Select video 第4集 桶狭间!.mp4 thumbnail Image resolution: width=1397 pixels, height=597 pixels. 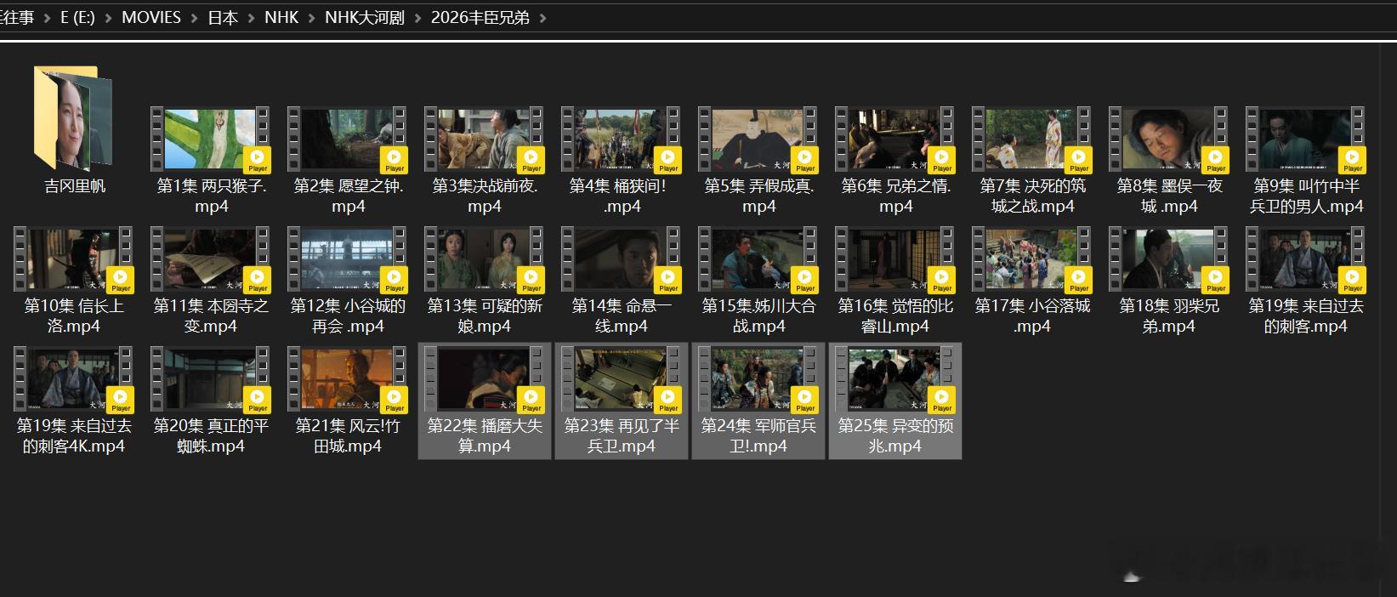click(621, 139)
